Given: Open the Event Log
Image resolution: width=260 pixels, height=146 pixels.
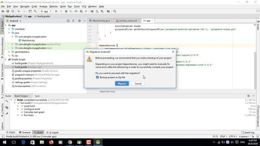Looking at the screenshot, I should (x=248, y=133).
